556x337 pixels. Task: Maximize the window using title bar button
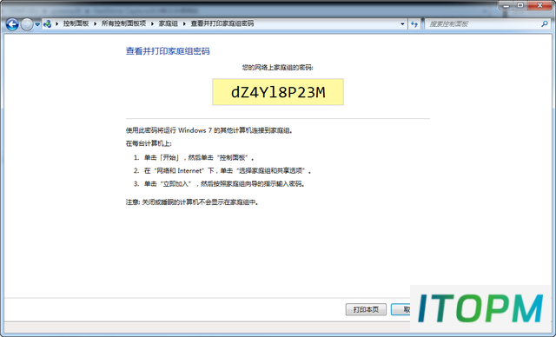pyautogui.click(x=520, y=5)
